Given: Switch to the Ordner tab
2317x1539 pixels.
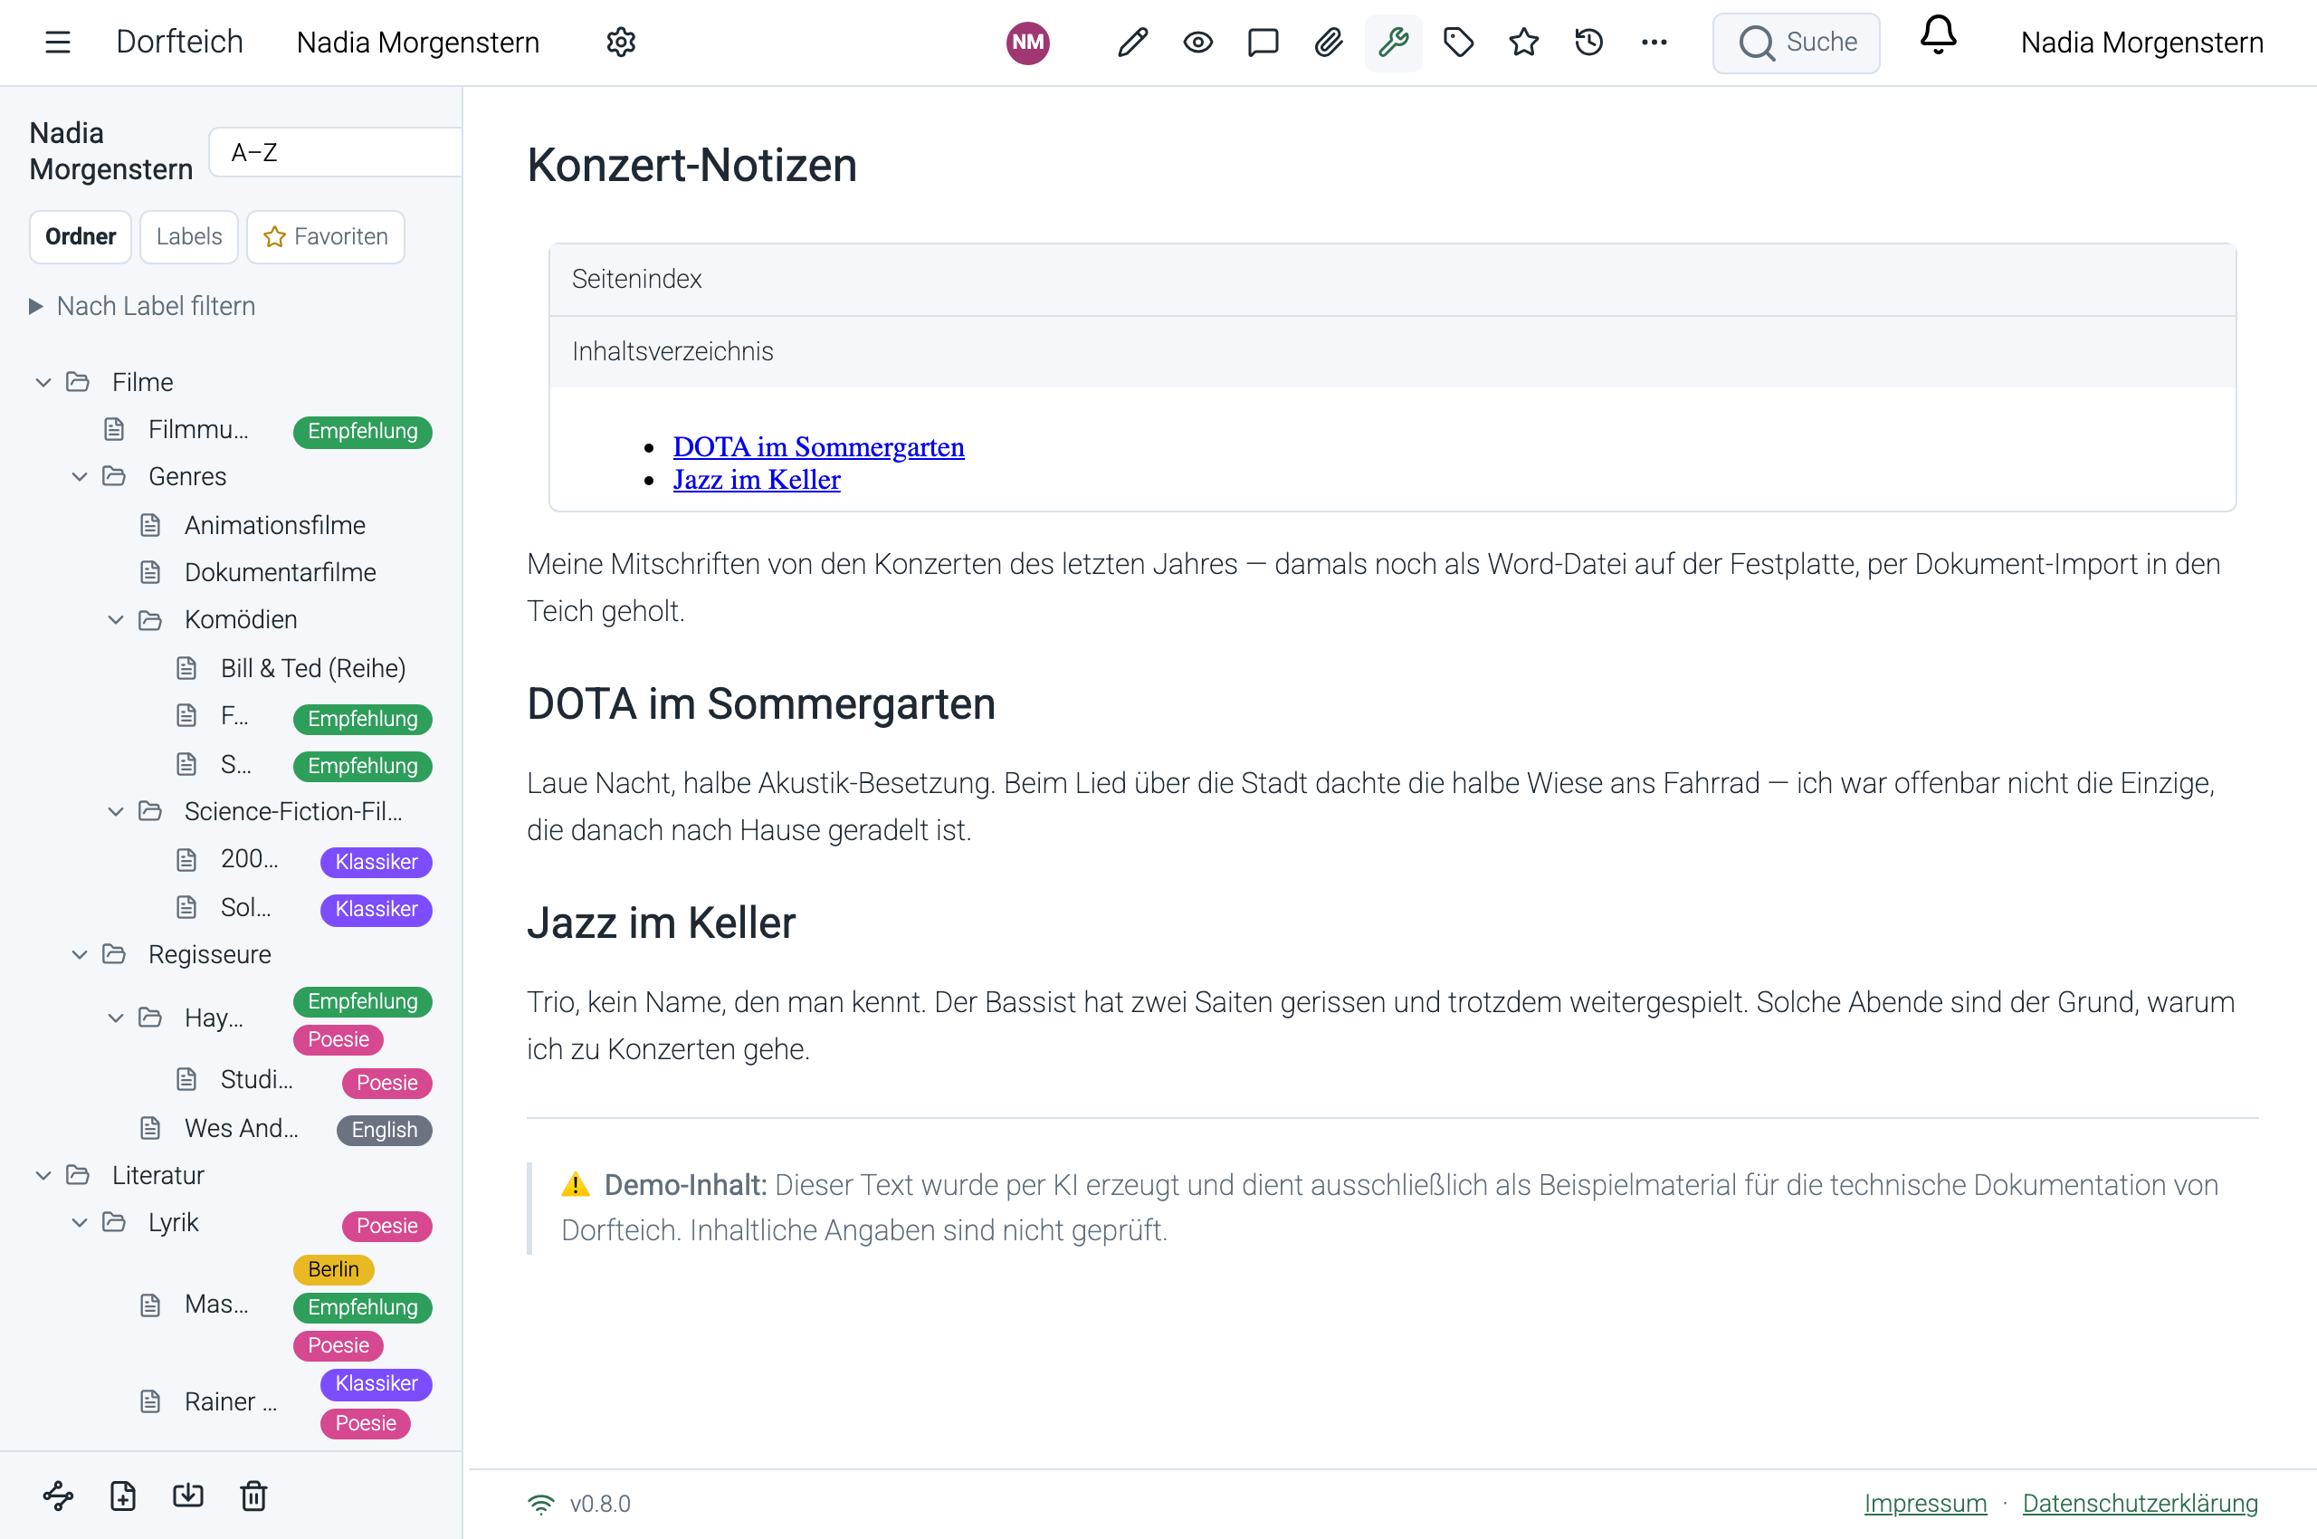Looking at the screenshot, I should 81,236.
